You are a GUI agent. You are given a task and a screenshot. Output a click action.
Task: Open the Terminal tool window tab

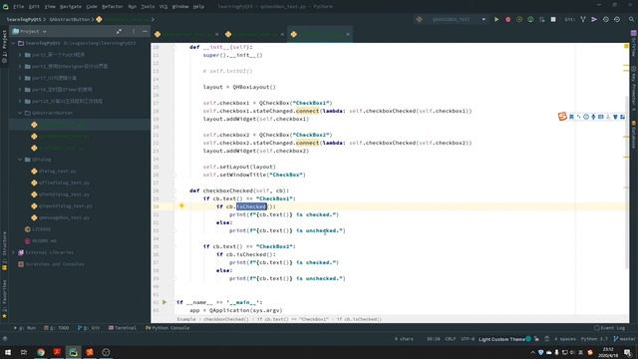[123, 328]
